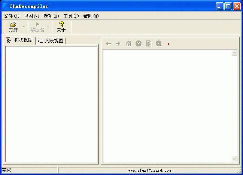Click the 关于 (About) question mark icon

[x=61, y=24]
